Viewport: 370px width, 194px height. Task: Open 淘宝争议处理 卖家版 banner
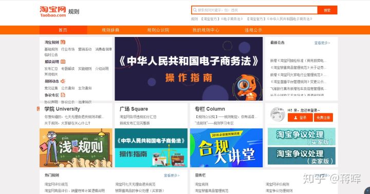301,156
